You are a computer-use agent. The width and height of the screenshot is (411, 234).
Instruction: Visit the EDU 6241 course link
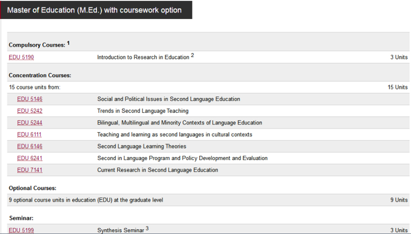29,158
